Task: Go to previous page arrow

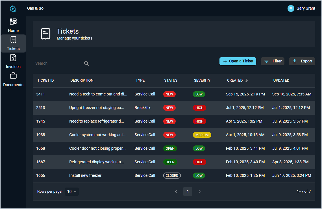Action: coord(176,191)
